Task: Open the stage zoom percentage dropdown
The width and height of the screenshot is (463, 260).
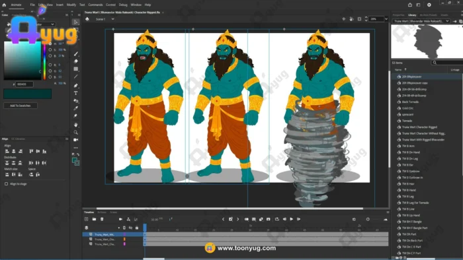Action: pyautogui.click(x=386, y=19)
